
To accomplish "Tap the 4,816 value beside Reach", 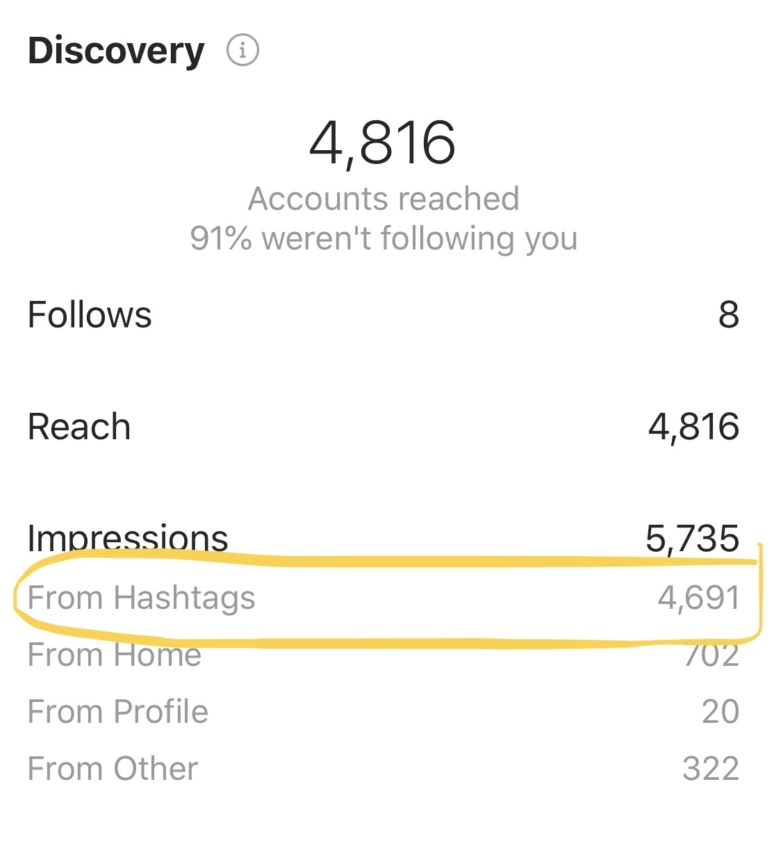I will (693, 427).
